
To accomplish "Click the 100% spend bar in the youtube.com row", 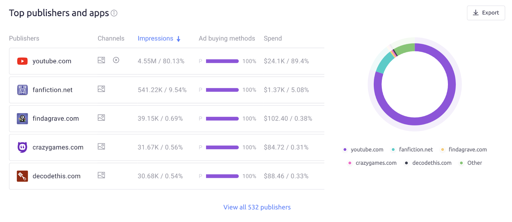I will (x=222, y=61).
